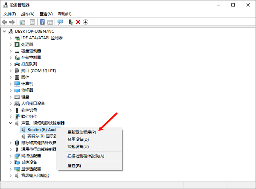This screenshot has width=256, height=189.
Task: Click the black down-arrow circle toolbar icon
Action: click(85, 22)
